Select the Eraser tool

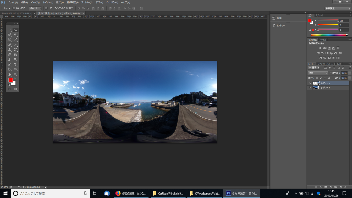9,55
